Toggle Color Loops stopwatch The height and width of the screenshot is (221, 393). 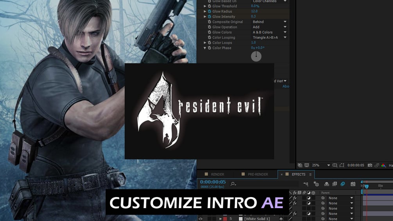209,43
